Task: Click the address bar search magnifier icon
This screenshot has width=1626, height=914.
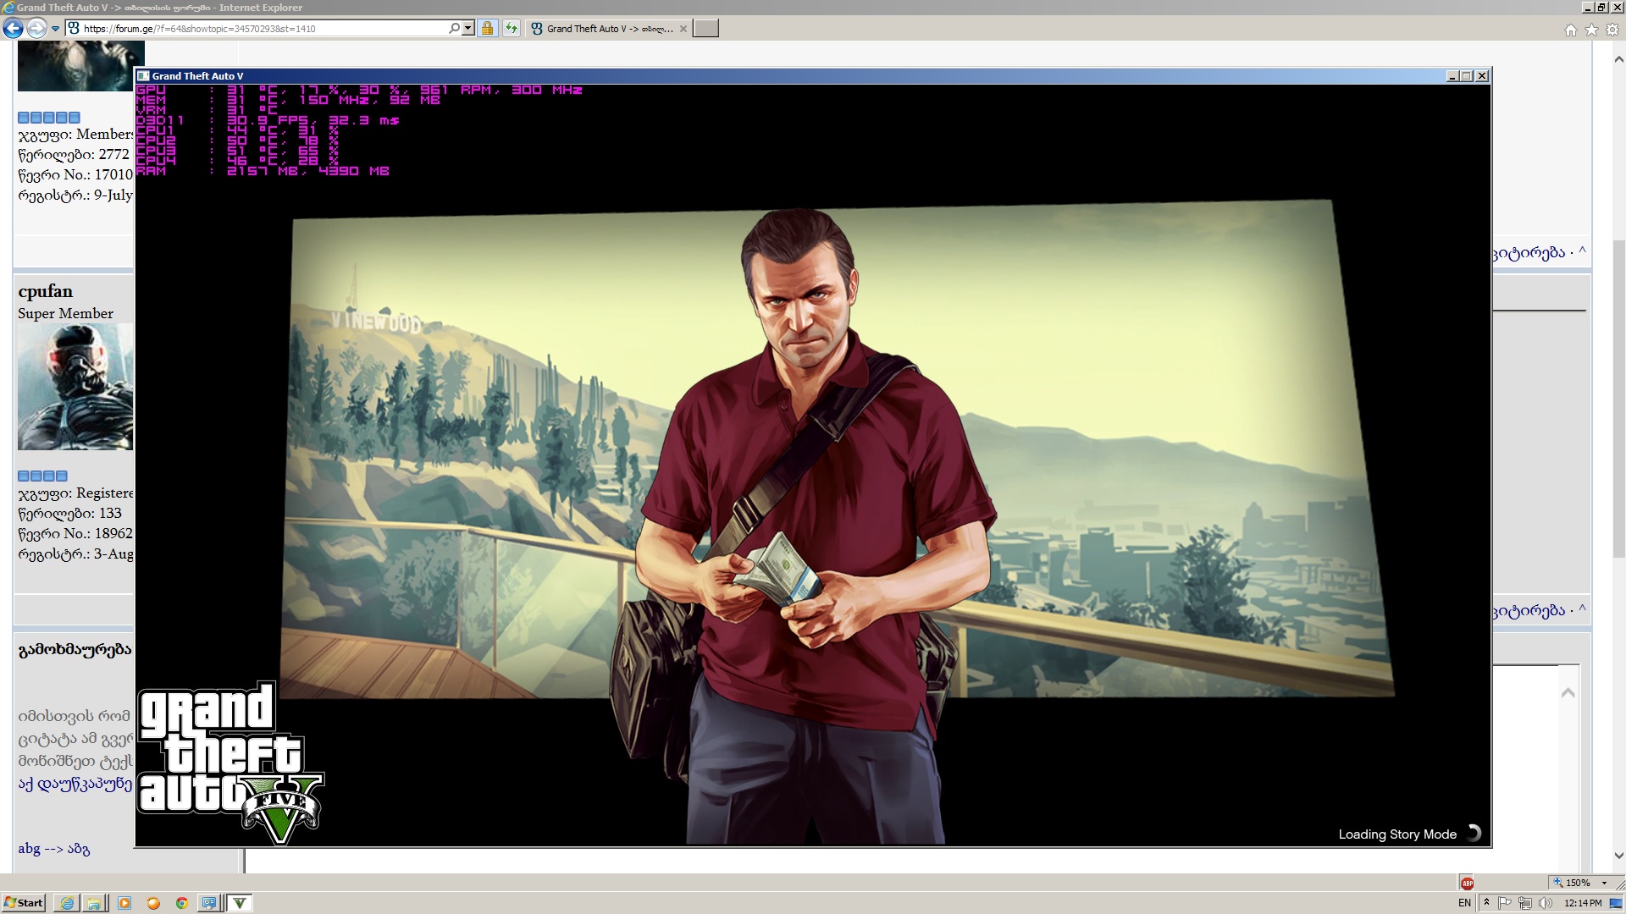Action: click(454, 28)
